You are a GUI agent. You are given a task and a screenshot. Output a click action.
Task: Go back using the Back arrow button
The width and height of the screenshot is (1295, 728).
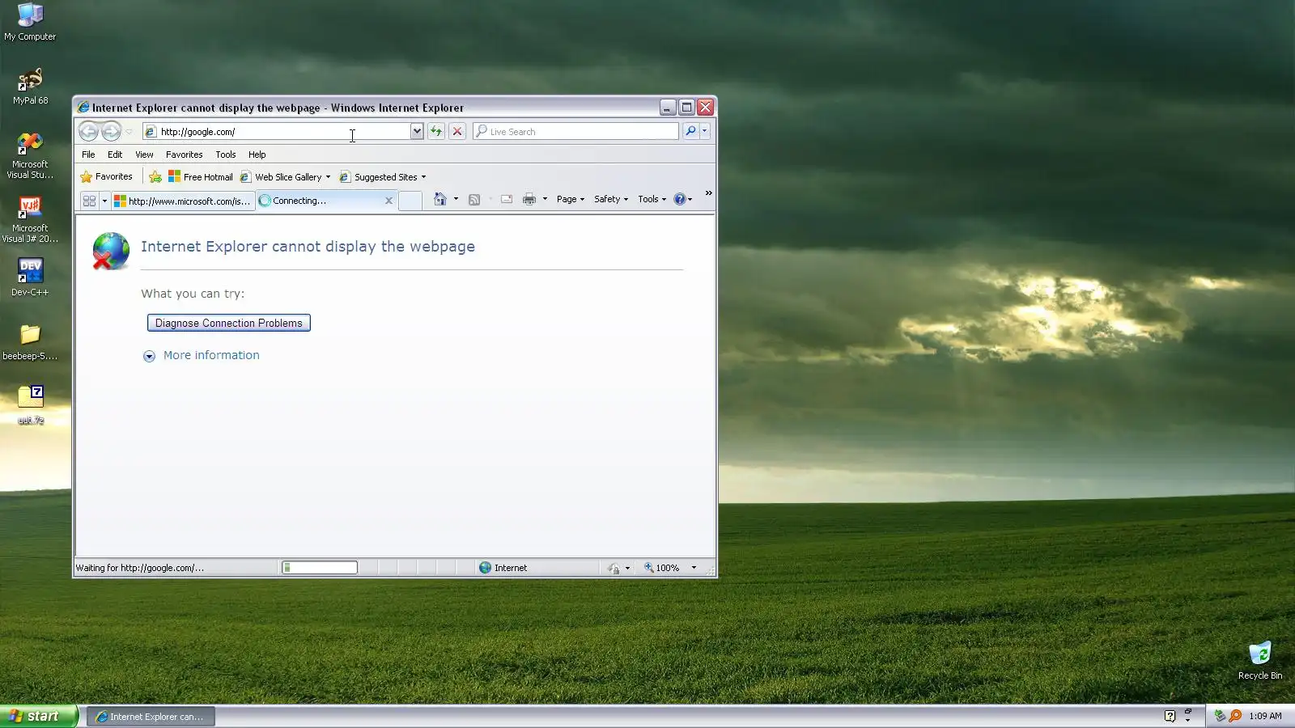[88, 131]
